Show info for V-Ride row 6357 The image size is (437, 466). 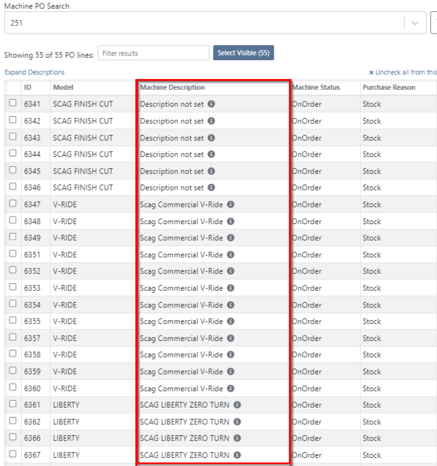[231, 338]
